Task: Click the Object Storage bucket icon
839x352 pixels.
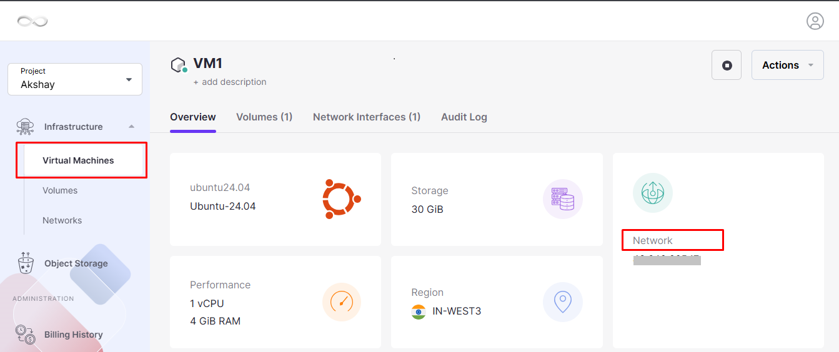Action: 26,263
